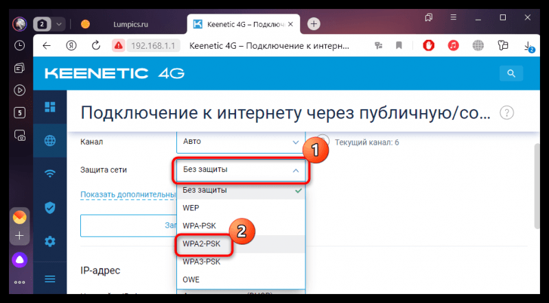Add a panel shortcut with the plus icon

[x=20, y=236]
